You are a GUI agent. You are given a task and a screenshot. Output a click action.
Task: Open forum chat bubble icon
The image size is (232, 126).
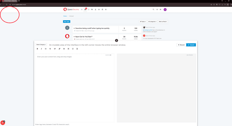coord(161,10)
